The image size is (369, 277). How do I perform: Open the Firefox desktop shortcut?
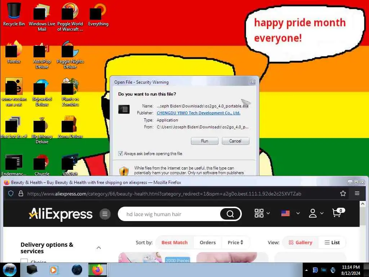[14, 51]
